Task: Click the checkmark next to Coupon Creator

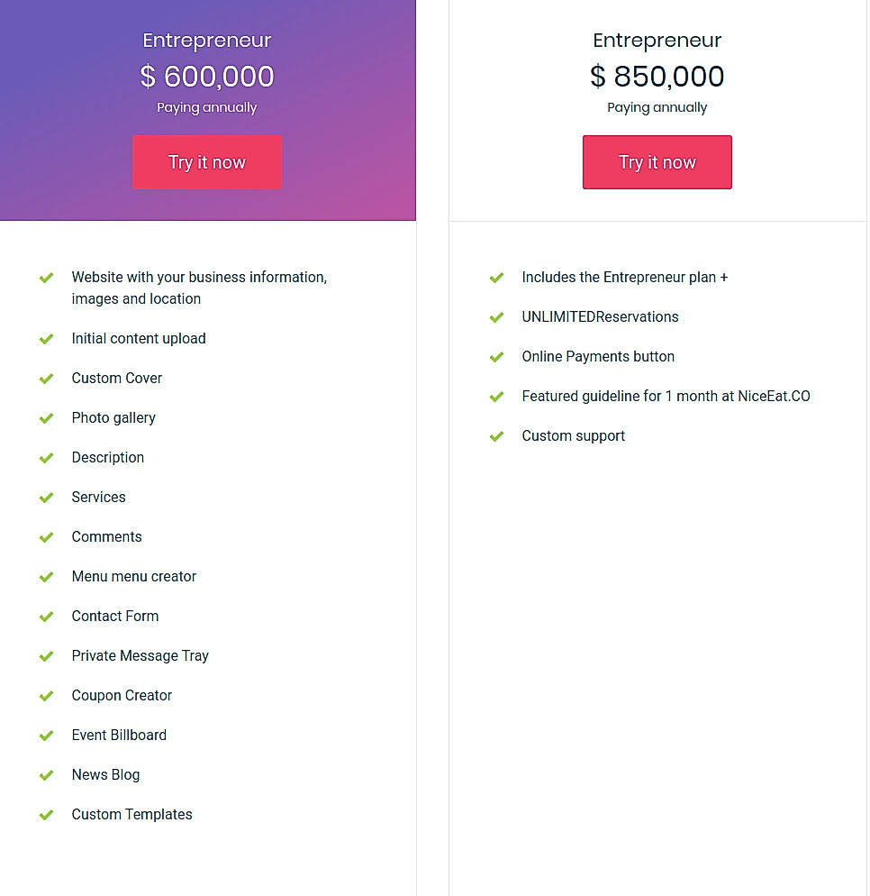Action: point(47,696)
